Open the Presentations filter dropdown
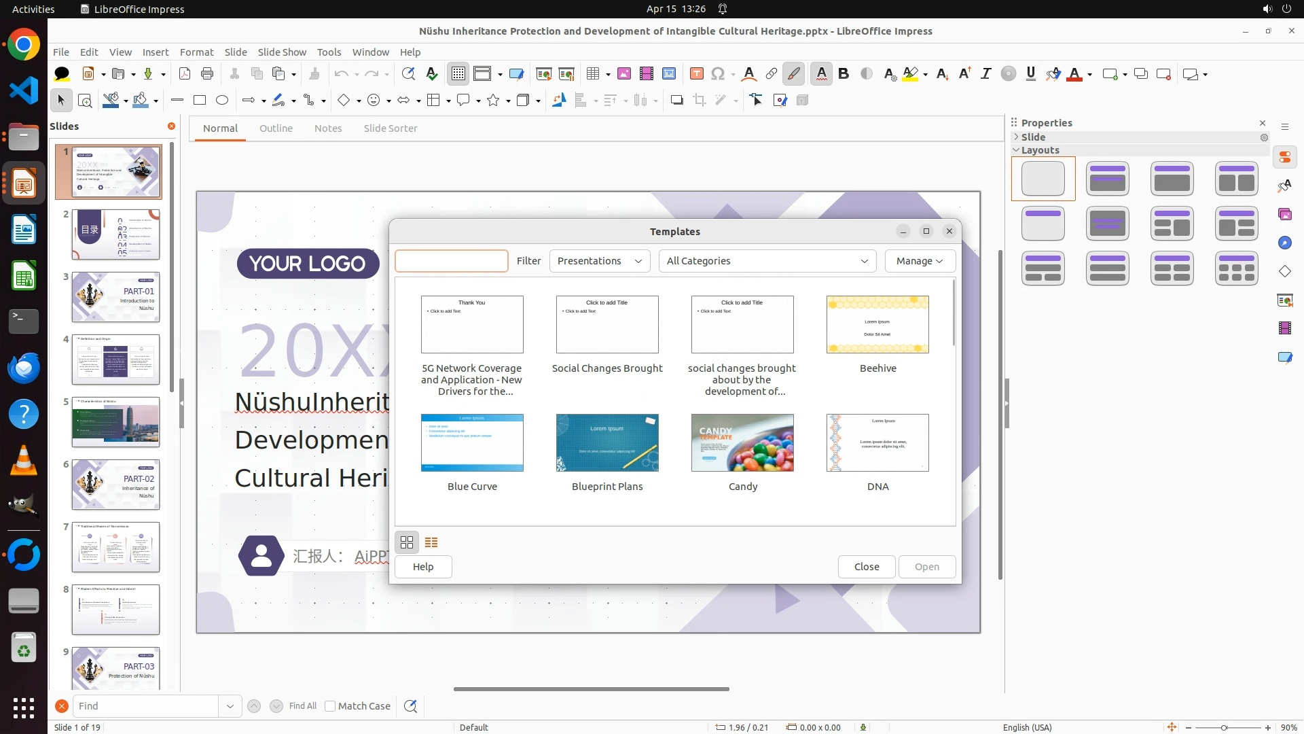Viewport: 1304px width, 734px height. [x=599, y=261]
